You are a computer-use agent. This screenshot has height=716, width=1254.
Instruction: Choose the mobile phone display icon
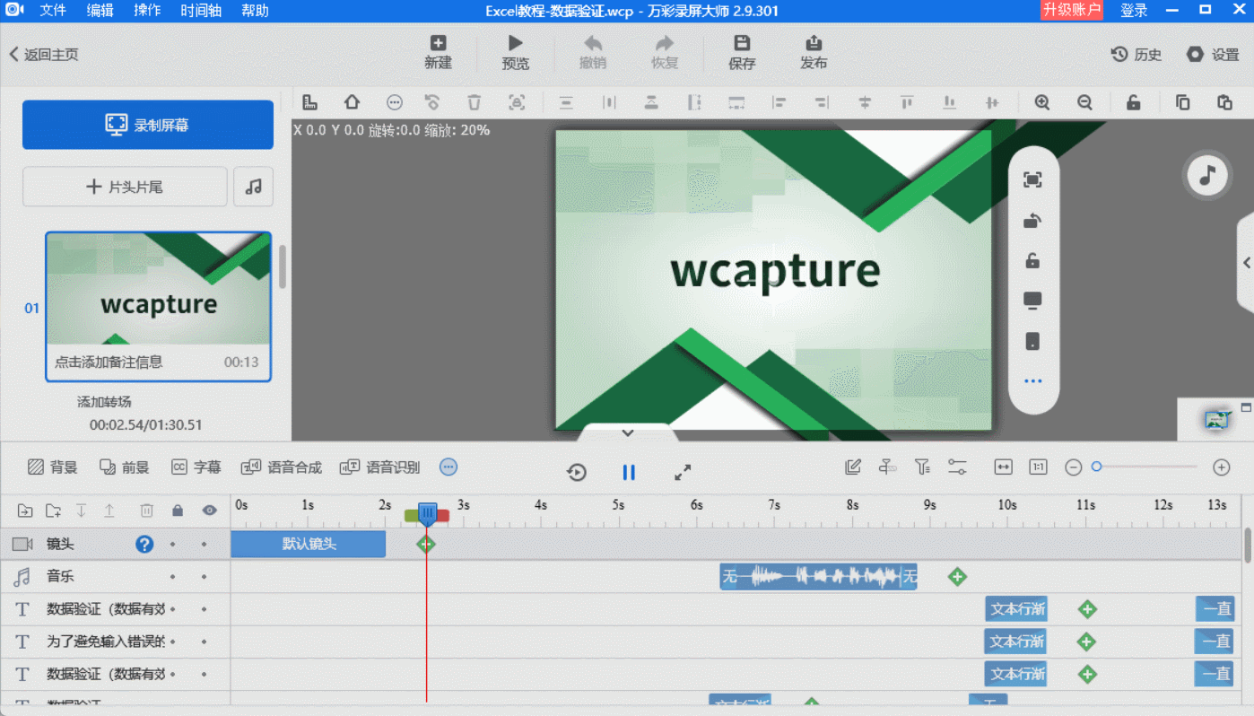click(x=1032, y=341)
